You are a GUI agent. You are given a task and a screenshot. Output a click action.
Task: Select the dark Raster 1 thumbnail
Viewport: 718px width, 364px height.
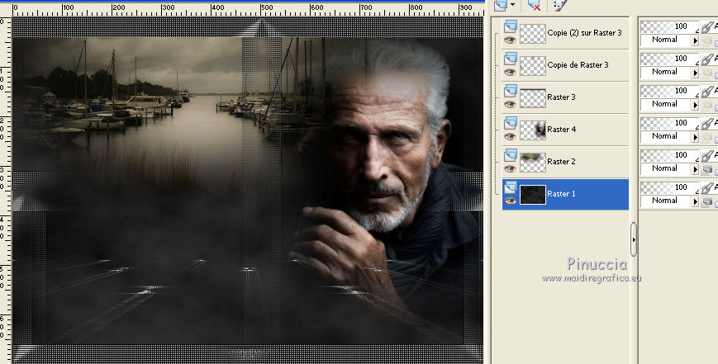[x=533, y=195]
